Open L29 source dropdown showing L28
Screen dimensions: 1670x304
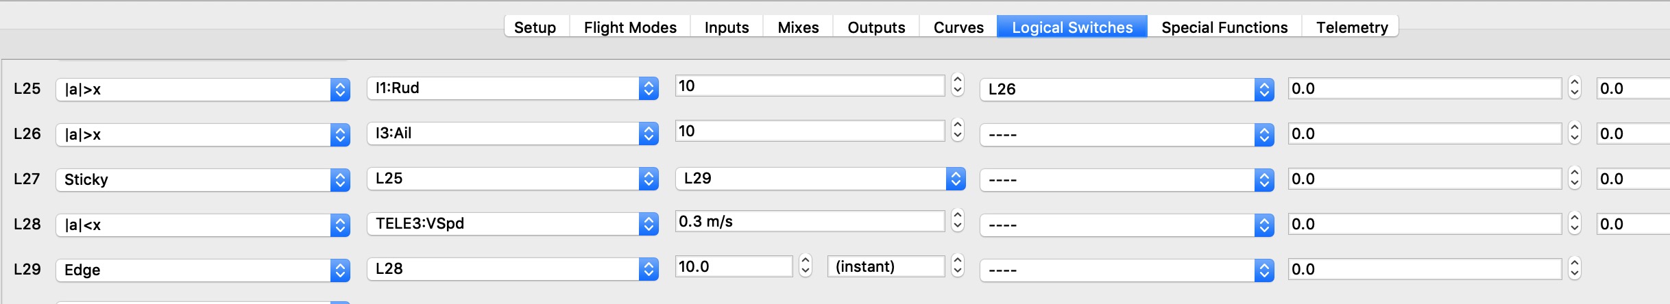point(511,269)
